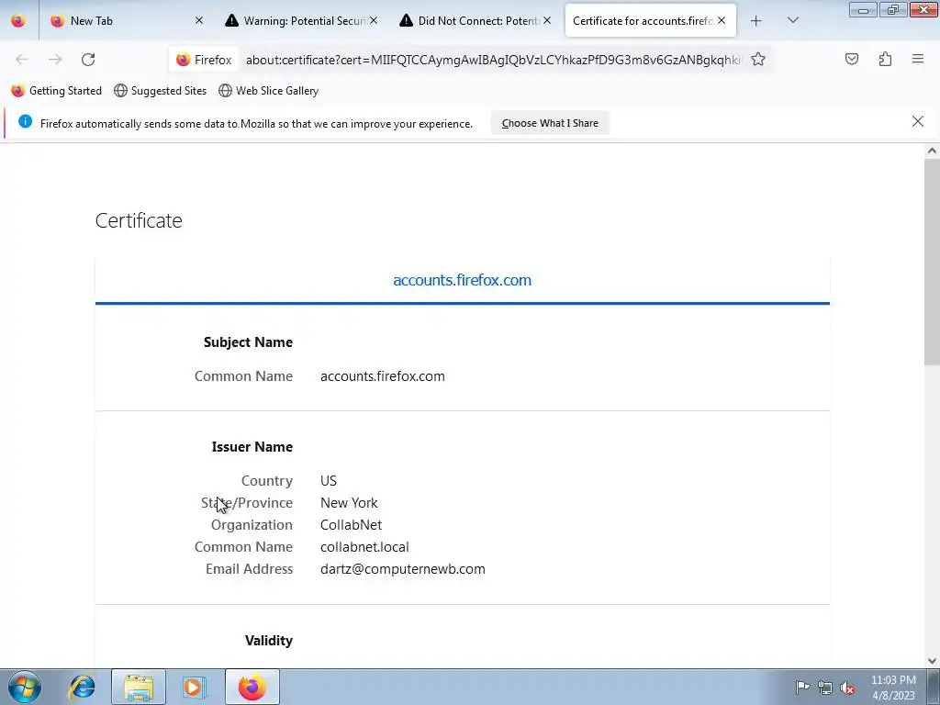Open the Save to Pocket icon

click(851, 59)
